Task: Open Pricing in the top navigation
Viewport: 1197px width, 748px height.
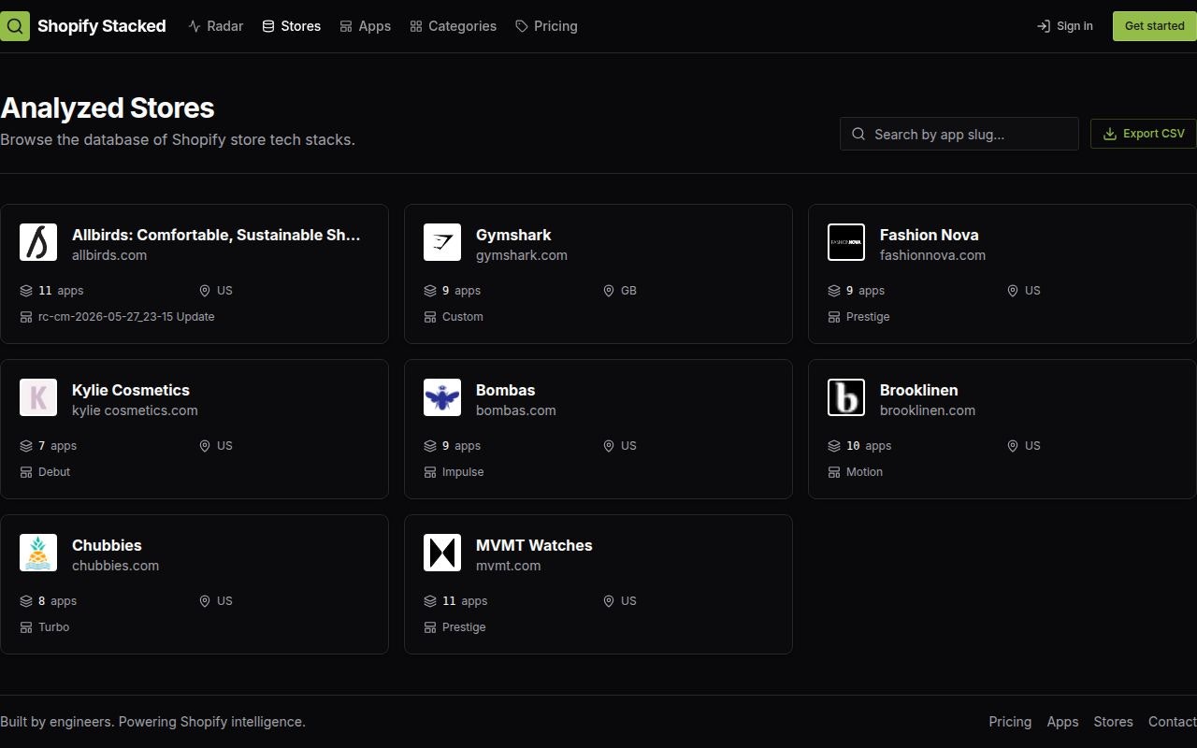Action: click(x=547, y=26)
